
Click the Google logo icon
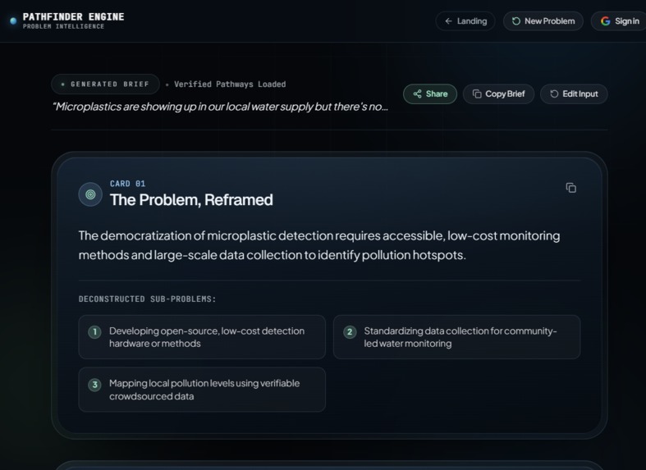click(x=605, y=21)
